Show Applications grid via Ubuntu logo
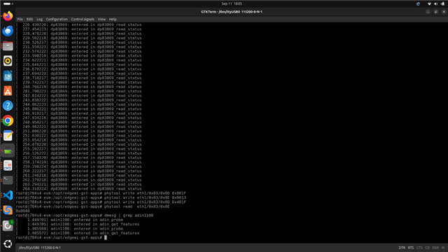The width and height of the screenshot is (448, 252). tap(8, 244)
